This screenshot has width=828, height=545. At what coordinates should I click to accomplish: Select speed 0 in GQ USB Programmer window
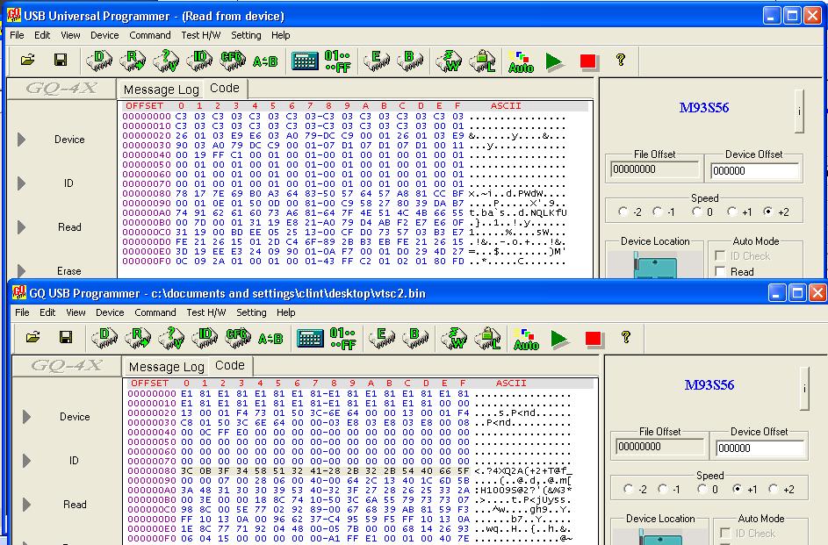tap(702, 489)
